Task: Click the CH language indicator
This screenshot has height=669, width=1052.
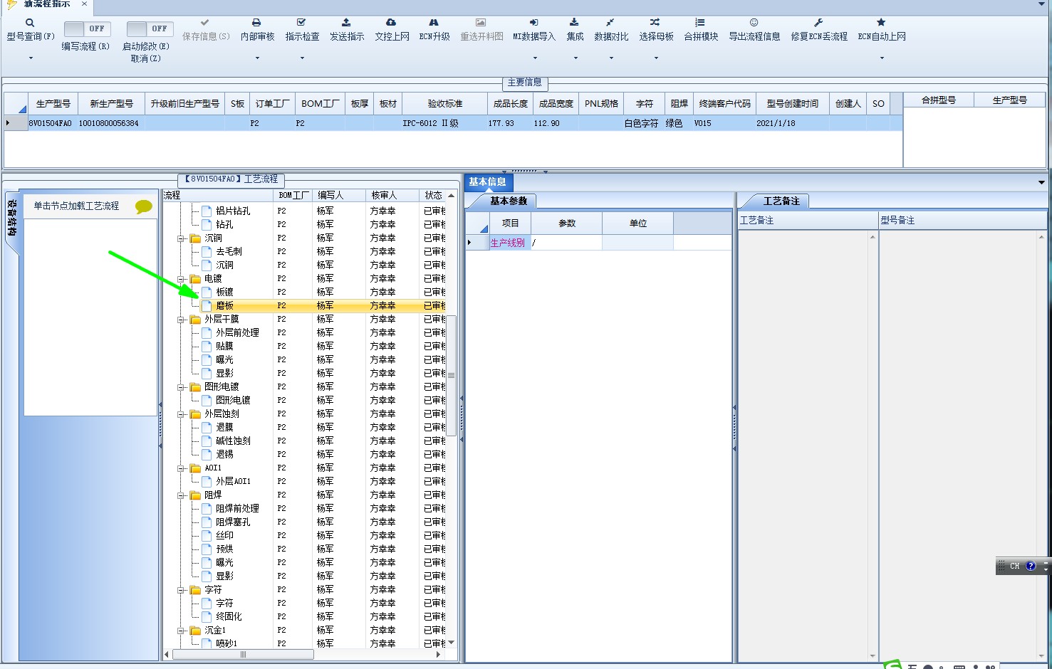Action: (1015, 567)
